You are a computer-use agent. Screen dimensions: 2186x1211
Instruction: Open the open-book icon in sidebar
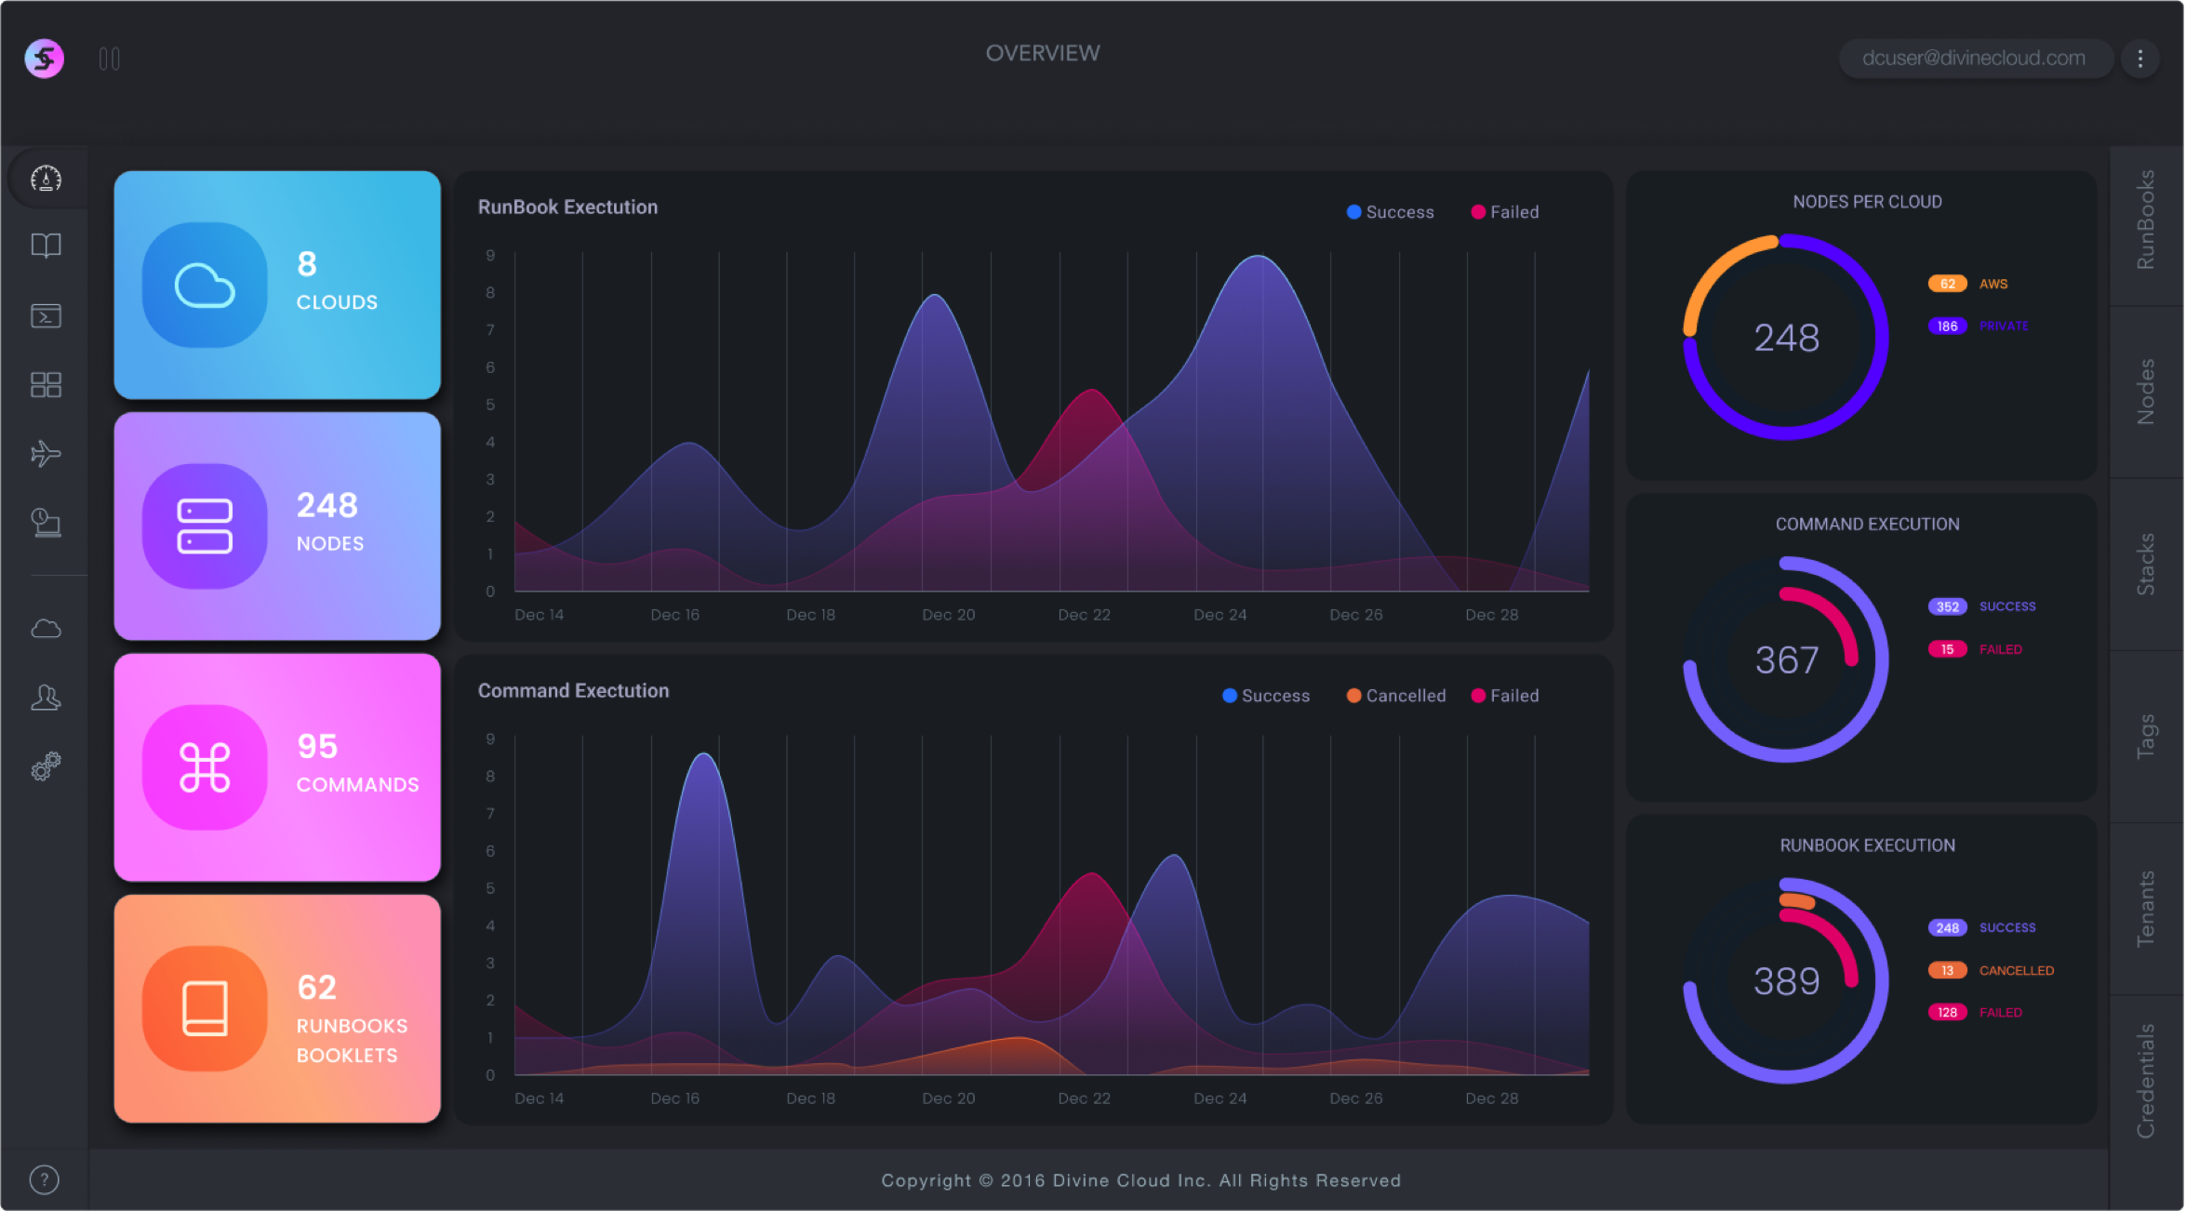[46, 246]
